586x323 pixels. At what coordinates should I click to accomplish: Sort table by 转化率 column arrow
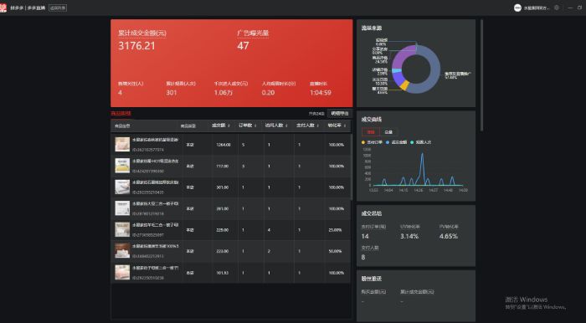click(x=345, y=126)
